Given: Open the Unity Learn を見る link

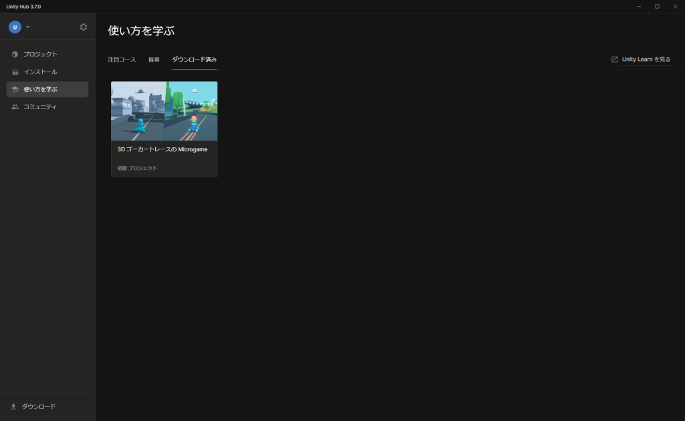Looking at the screenshot, I should 646,60.
